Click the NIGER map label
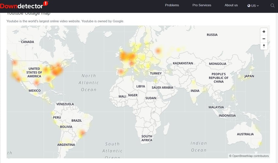The height and width of the screenshot is (163, 278). pos(133,95)
